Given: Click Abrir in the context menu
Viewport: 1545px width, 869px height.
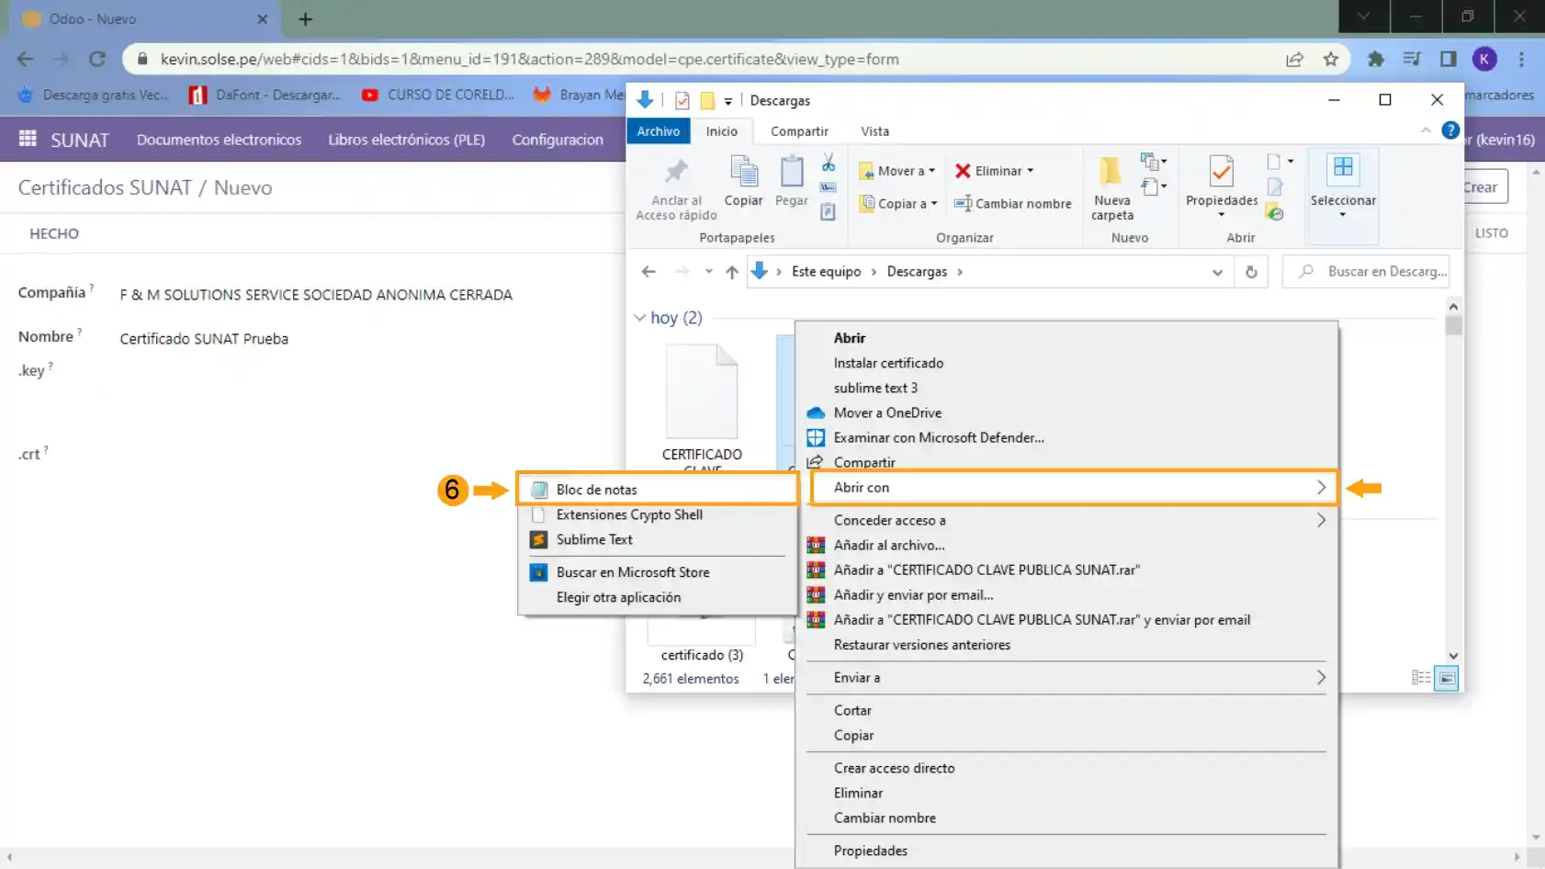Looking at the screenshot, I should (x=849, y=338).
